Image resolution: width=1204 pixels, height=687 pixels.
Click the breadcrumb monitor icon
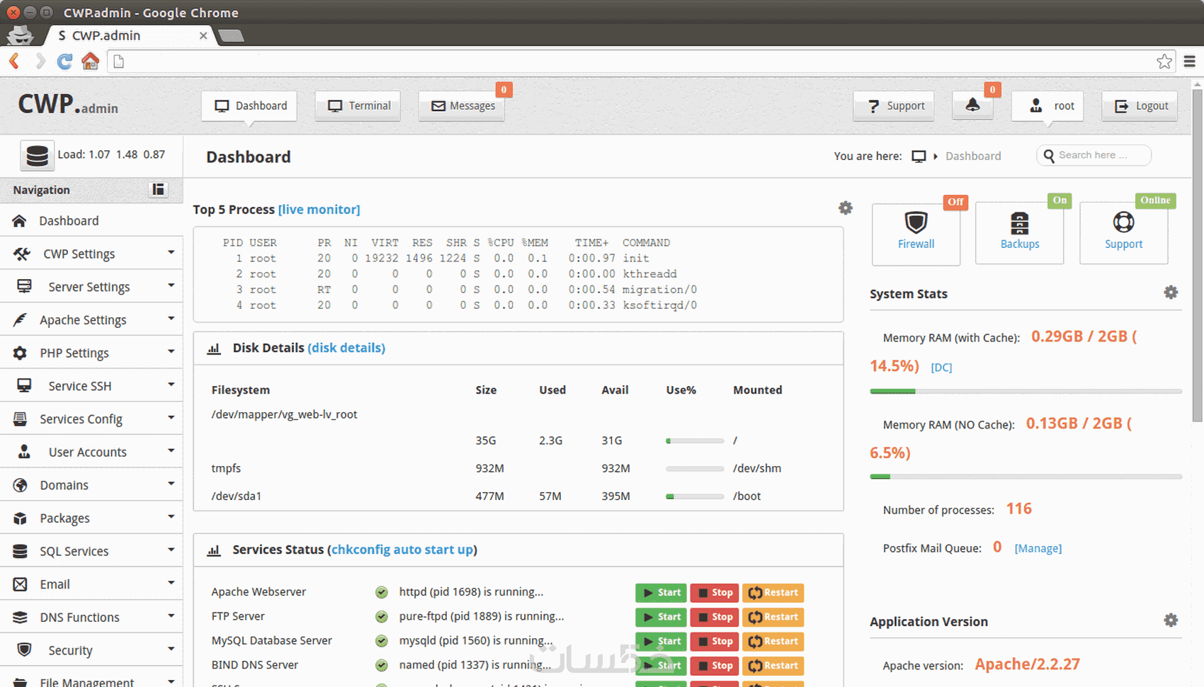[919, 156]
